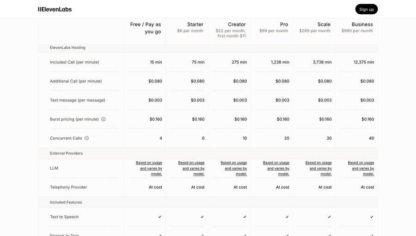Open the Burst pricing info icon
416x236 pixels.
104,119
